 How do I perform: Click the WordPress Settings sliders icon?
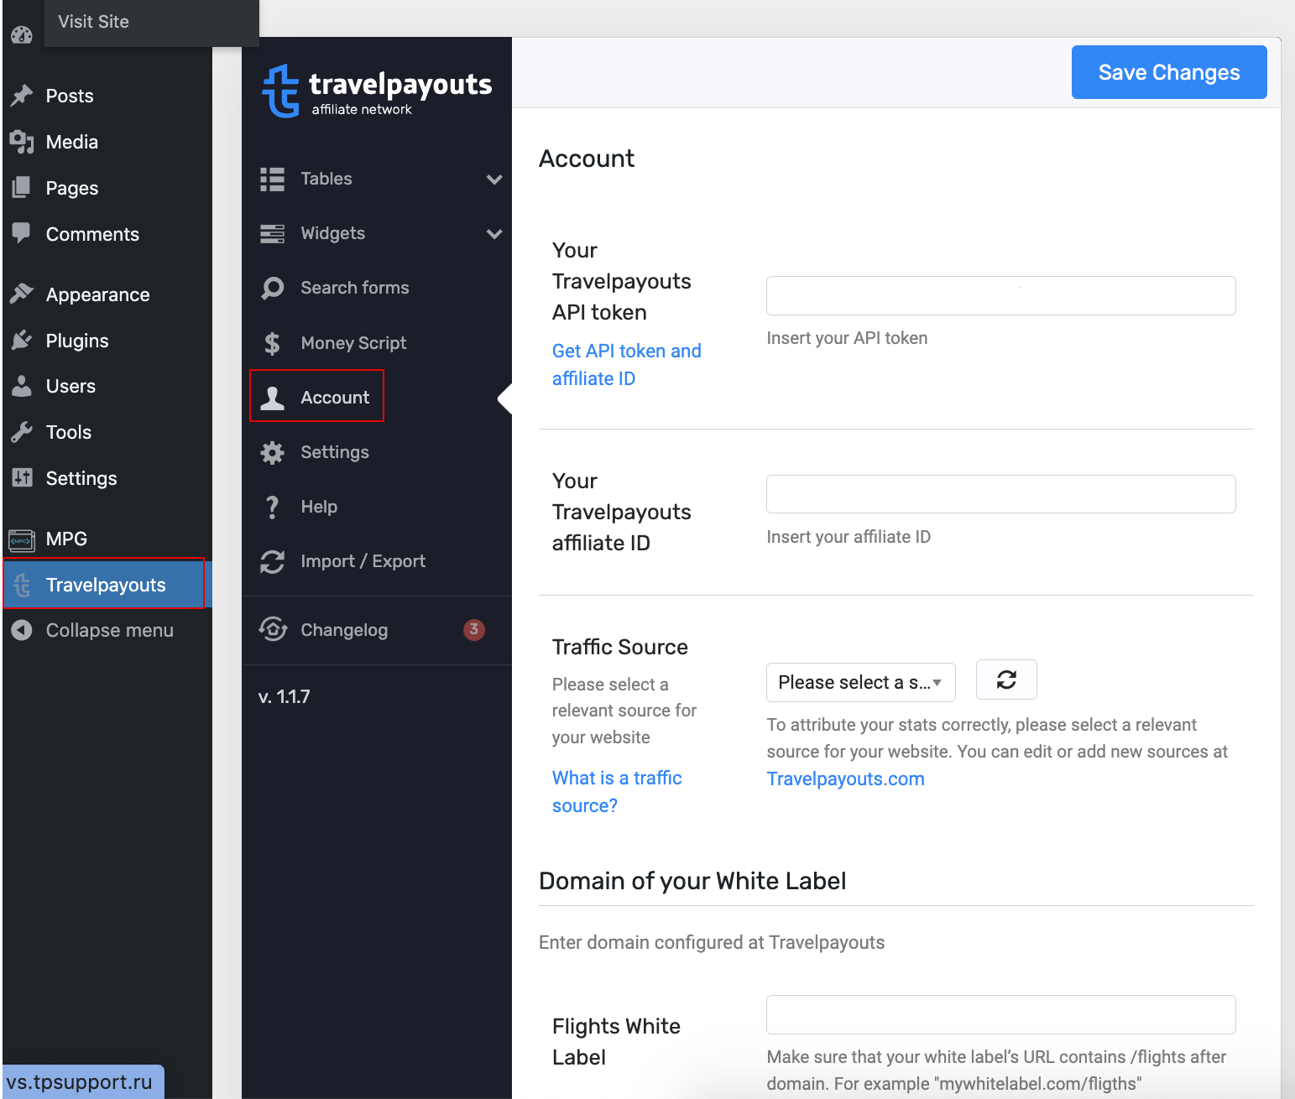pos(22,478)
